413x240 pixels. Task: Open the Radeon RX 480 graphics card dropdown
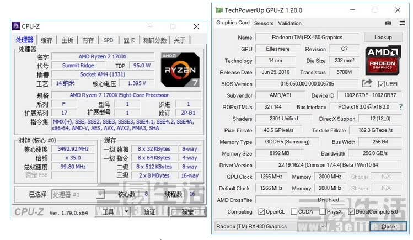tap(271, 226)
